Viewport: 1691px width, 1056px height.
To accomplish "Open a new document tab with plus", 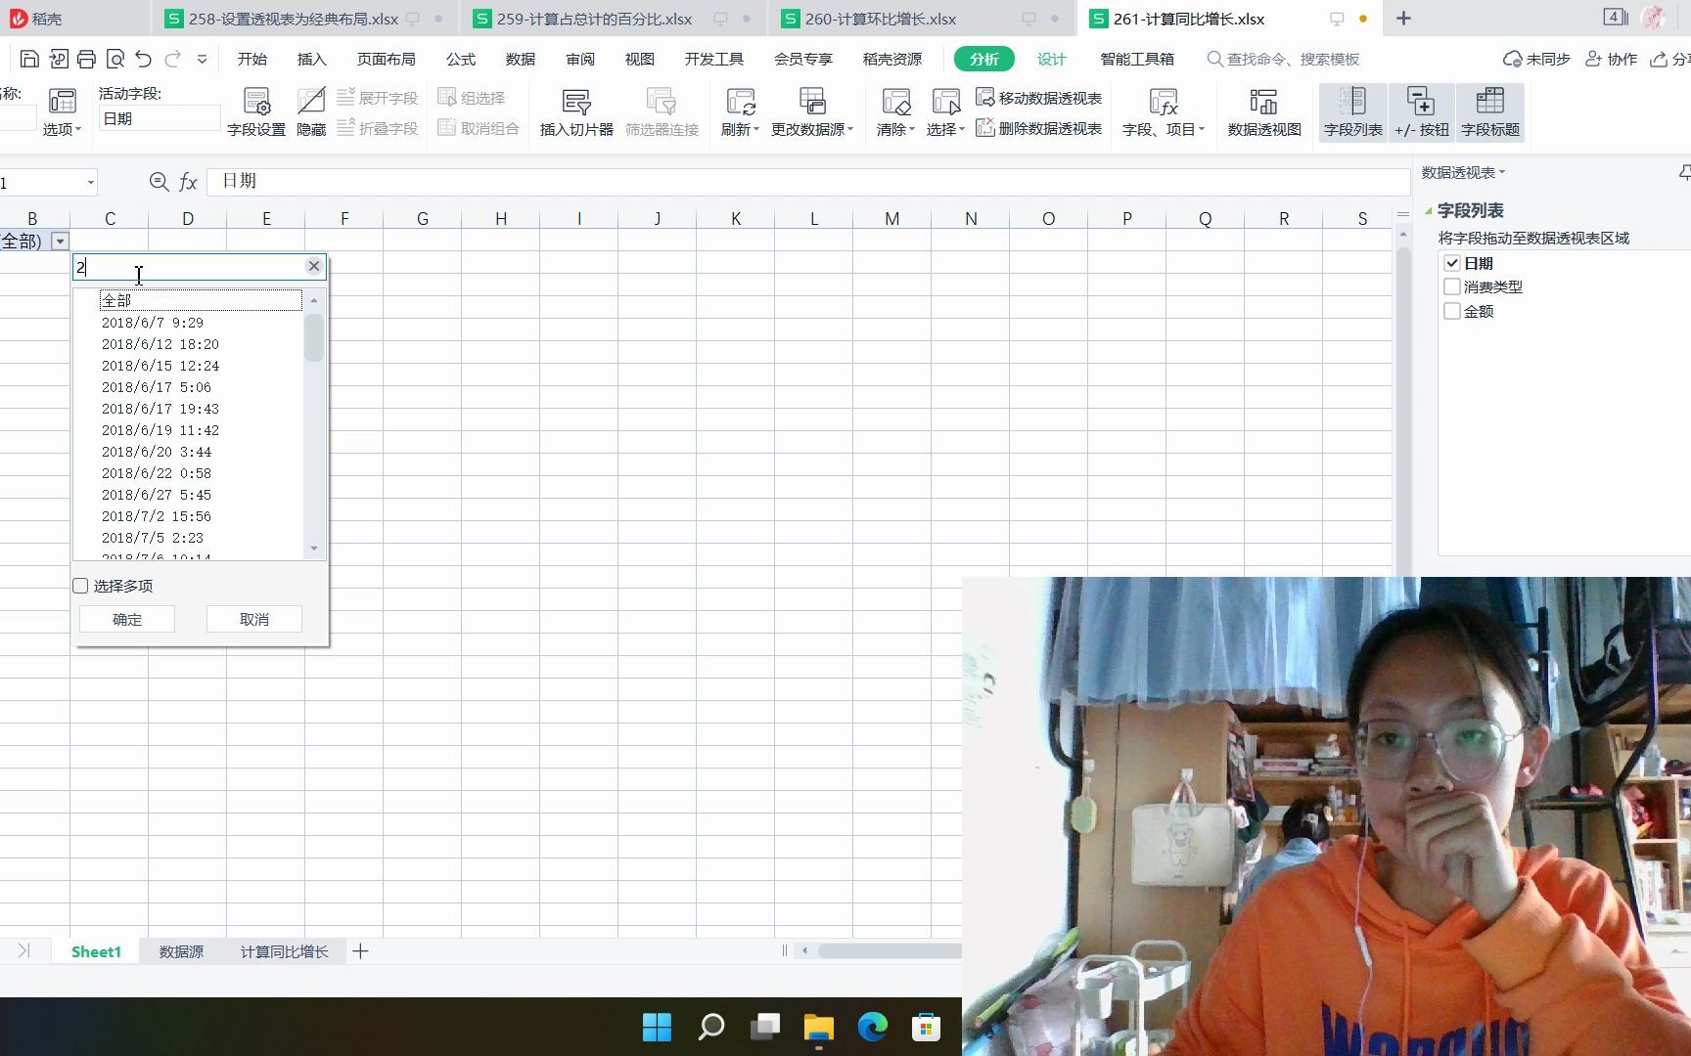I will click(x=1403, y=19).
